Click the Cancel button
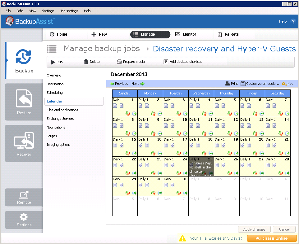This screenshot has height=244, width=299. 284,229
